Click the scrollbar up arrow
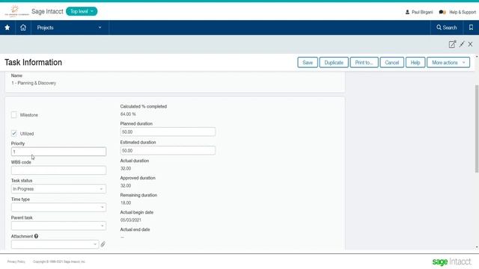Image resolution: width=479 pixels, height=269 pixels. pos(477,57)
